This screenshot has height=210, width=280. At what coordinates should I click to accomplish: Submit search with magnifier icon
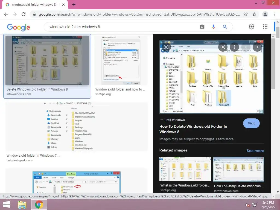(x=225, y=27)
